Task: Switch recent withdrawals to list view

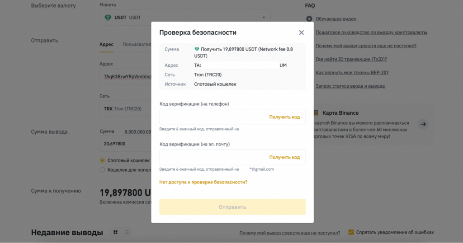Action: (x=127, y=232)
